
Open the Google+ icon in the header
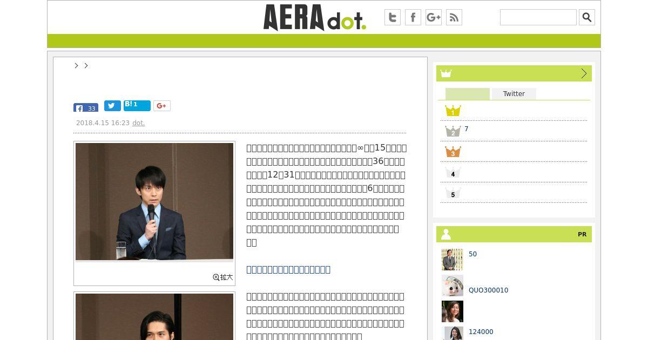click(x=434, y=17)
